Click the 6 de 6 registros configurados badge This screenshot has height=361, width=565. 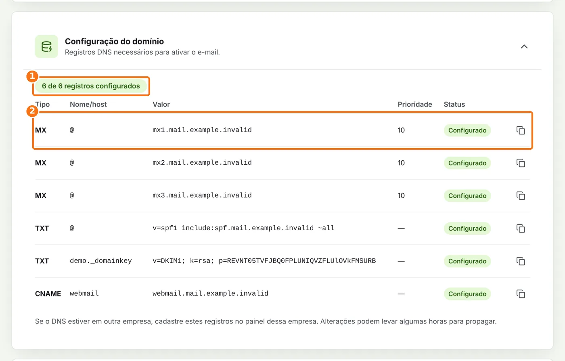point(91,86)
